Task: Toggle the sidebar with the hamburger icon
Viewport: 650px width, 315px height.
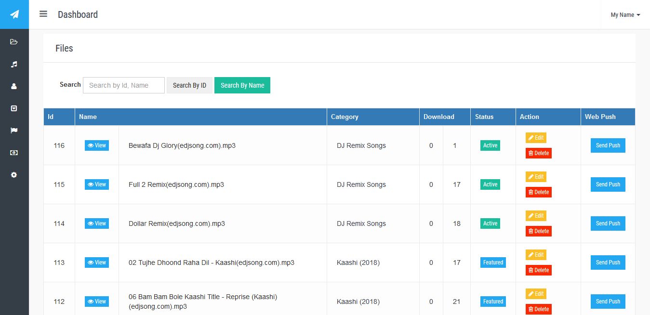Action: pos(43,14)
